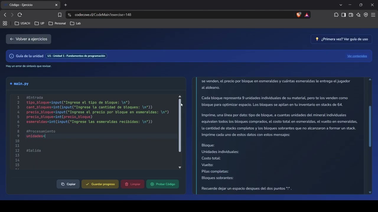Open the USACH bookmarks folder
The image size is (378, 212).
(x=22, y=23)
